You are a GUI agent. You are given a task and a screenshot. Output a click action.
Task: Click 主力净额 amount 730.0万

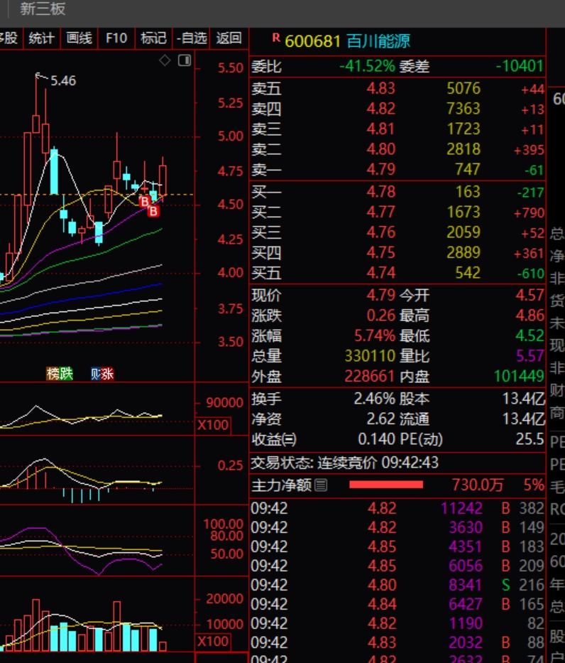coord(478,485)
